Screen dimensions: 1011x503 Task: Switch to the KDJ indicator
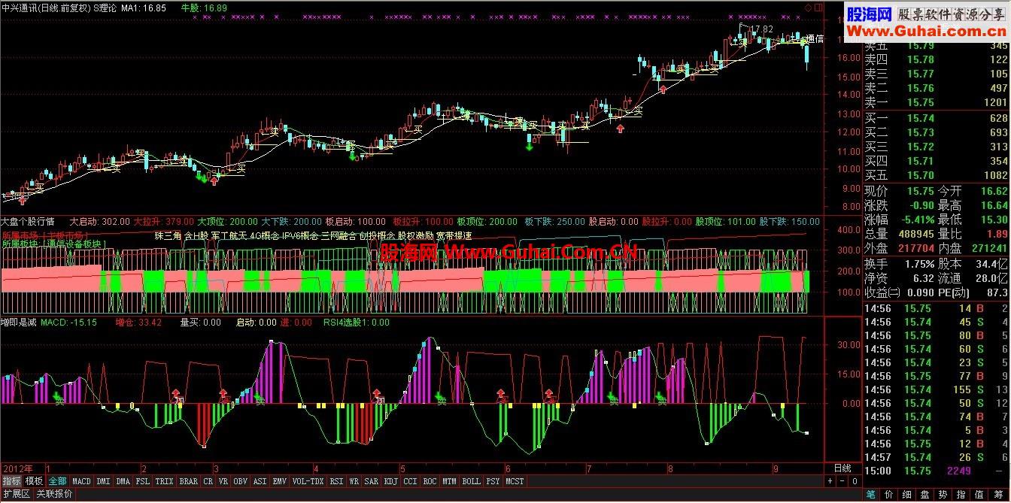tap(391, 481)
